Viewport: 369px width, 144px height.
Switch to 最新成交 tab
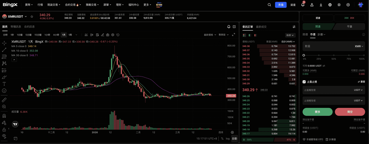pyautogui.click(x=261, y=27)
